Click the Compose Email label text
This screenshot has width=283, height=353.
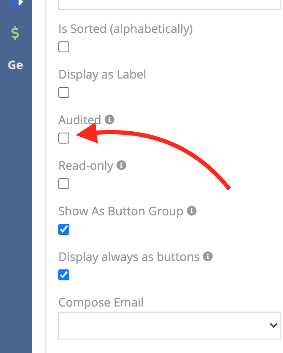coord(101,302)
